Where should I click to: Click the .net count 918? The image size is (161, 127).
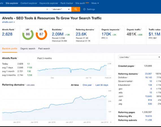click(150, 100)
